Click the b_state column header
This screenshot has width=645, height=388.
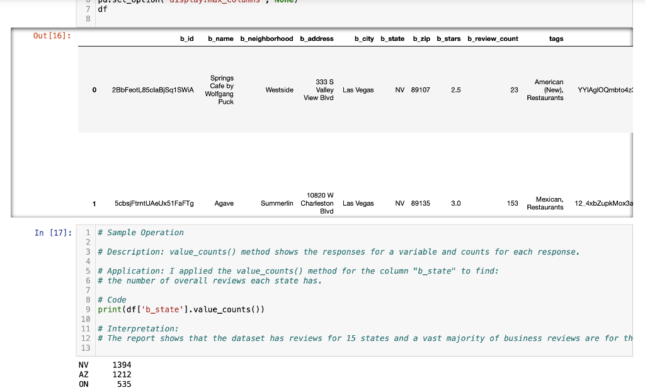point(392,38)
